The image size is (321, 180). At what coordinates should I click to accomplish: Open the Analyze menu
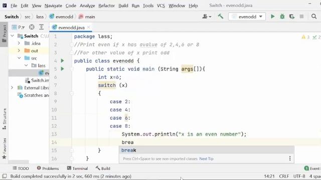coord(87,5)
